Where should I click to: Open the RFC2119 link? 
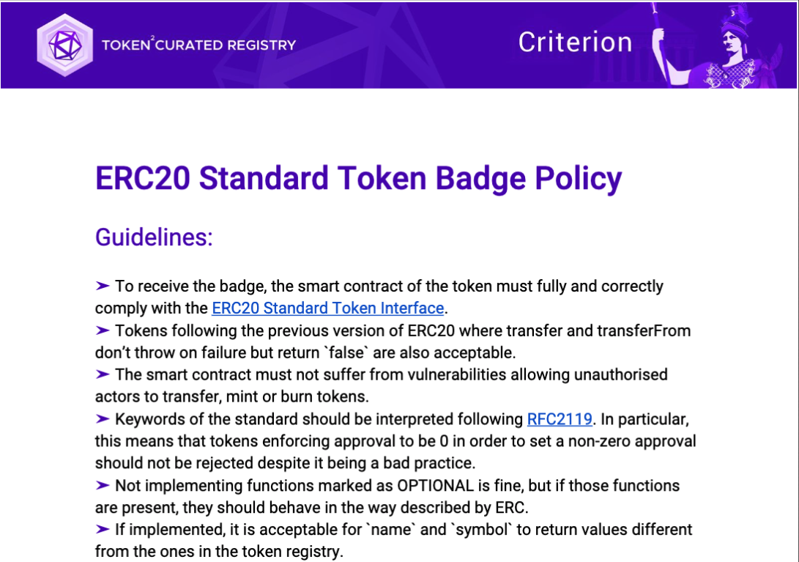tap(560, 419)
